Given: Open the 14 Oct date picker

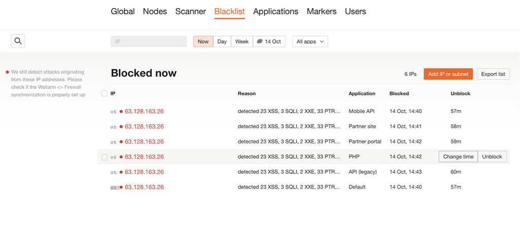Looking at the screenshot, I should [269, 42].
